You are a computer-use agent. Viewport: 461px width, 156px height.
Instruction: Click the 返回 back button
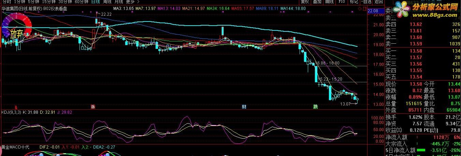378,2
